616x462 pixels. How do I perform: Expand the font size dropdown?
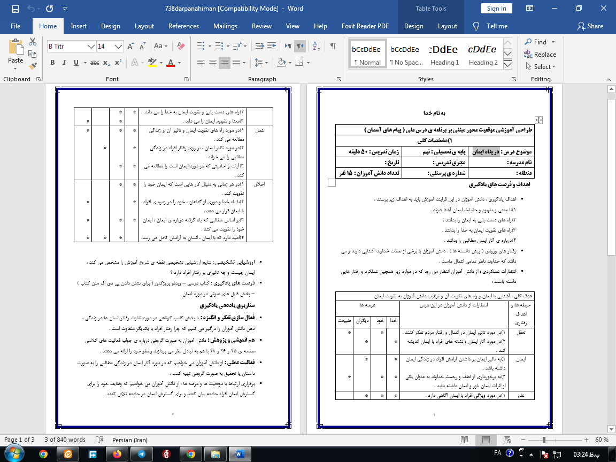[119, 47]
